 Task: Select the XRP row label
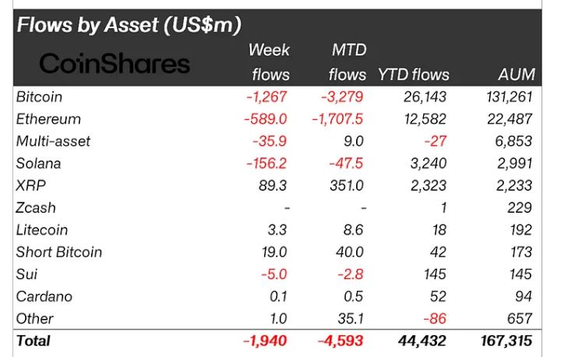(x=30, y=186)
